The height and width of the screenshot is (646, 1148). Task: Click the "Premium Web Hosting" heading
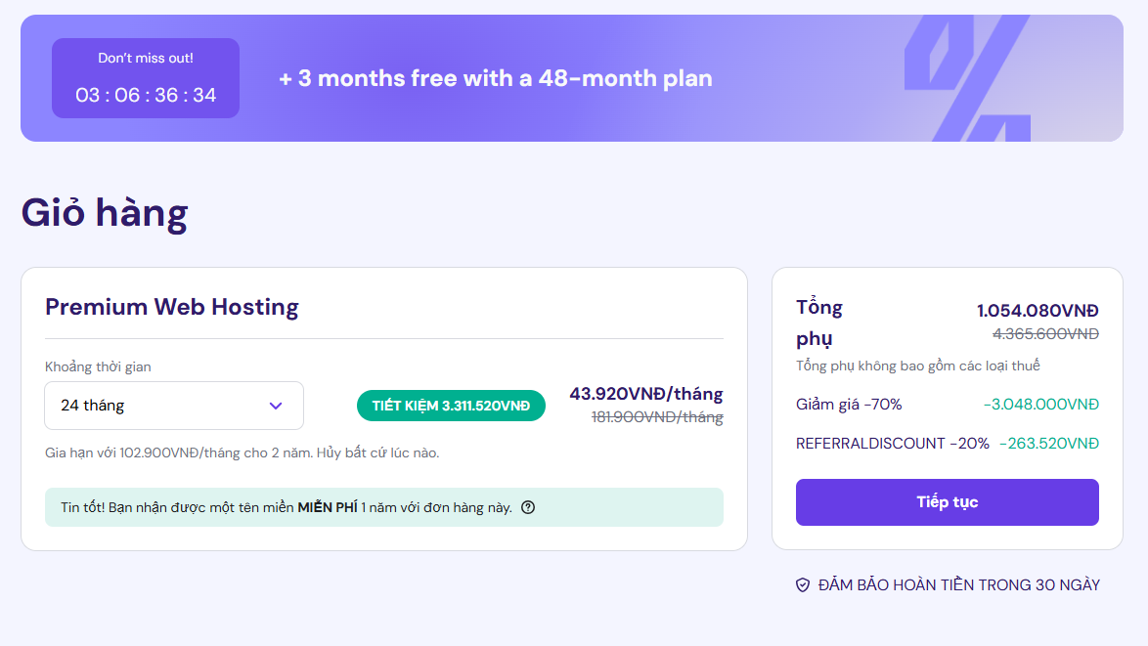(172, 307)
